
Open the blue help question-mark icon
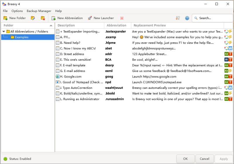(187, 18)
